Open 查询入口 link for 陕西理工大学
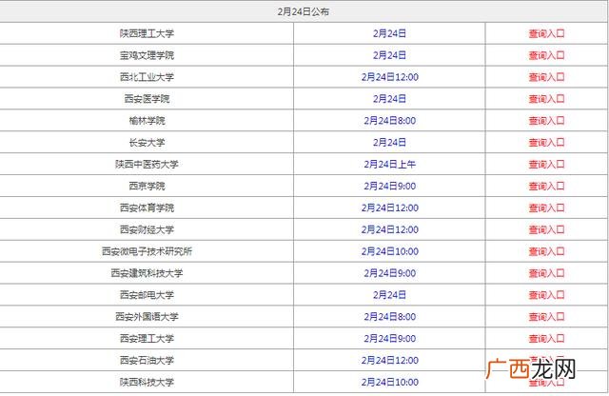The height and width of the screenshot is (396, 609). [x=546, y=34]
